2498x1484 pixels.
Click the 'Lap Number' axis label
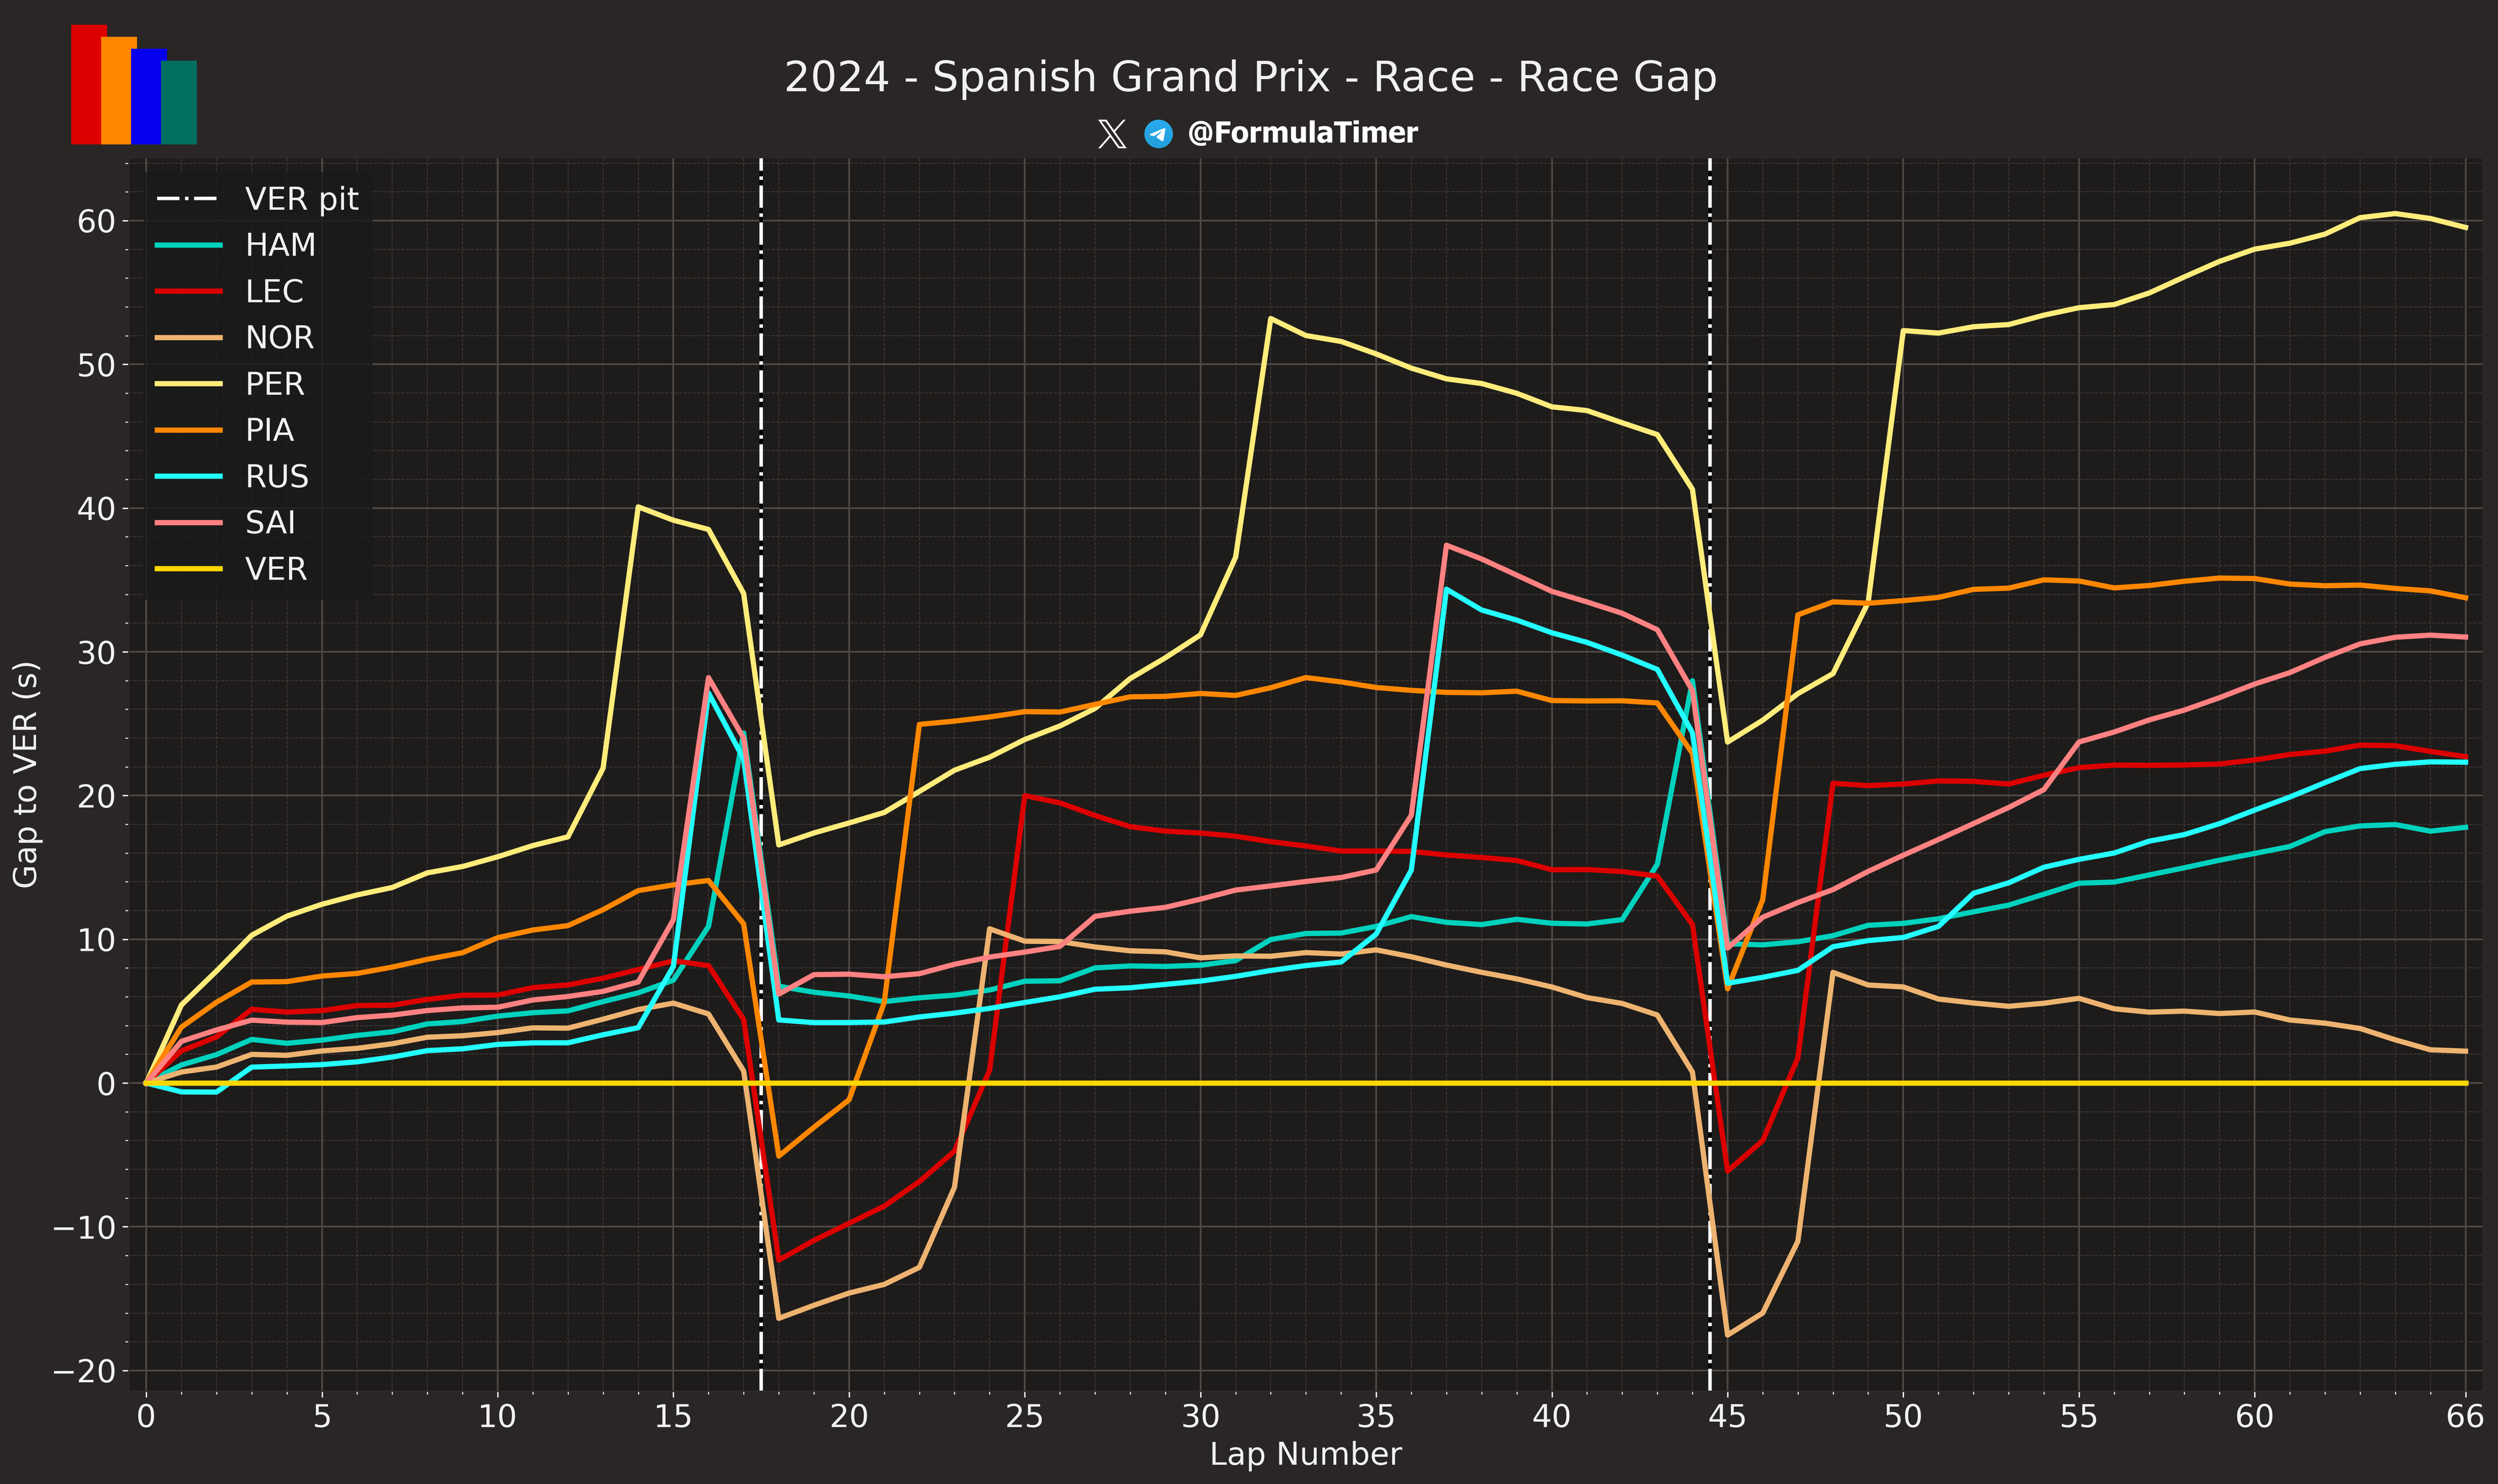tap(1306, 1454)
